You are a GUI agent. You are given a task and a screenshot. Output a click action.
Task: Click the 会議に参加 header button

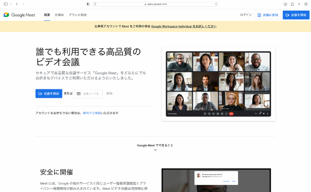tap(268, 15)
